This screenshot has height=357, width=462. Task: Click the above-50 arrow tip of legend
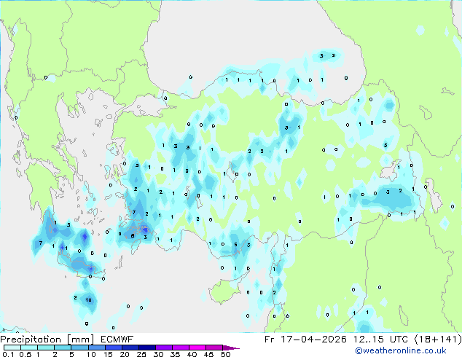point(231,348)
